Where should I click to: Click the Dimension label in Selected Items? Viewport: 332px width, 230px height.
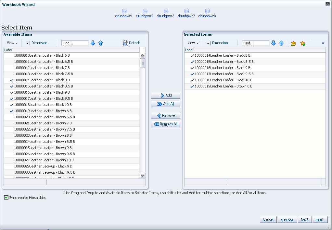pos(220,43)
